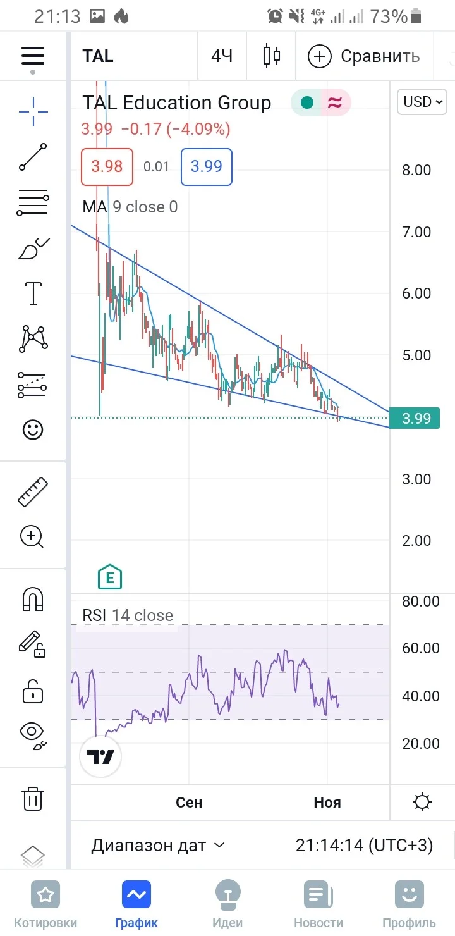
Task: Tap the Ноя date axis label
Action: click(x=327, y=803)
